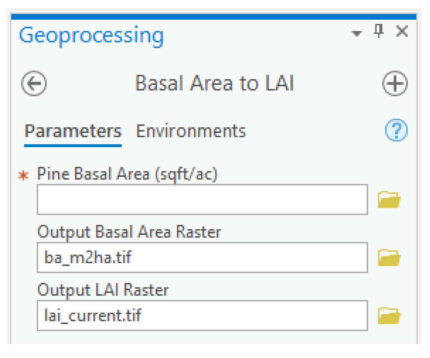Viewport: 430px width, 358px height.
Task: Click the lai_current.tif output field
Action: coord(202,315)
